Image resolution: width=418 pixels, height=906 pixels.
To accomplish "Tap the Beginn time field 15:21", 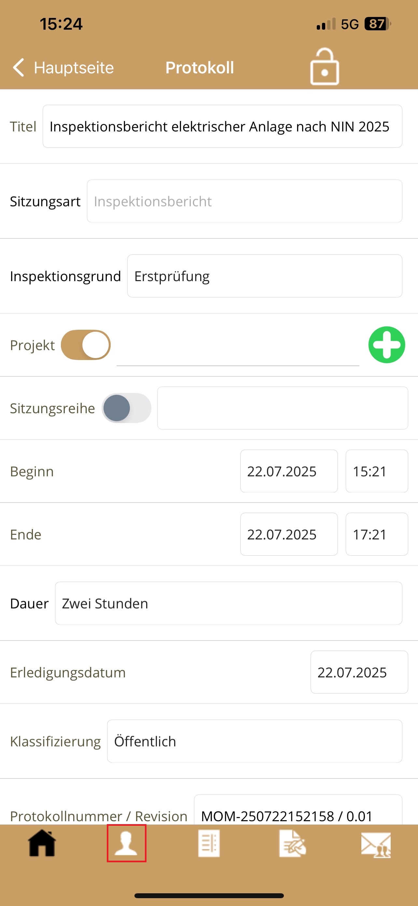I will (x=376, y=471).
